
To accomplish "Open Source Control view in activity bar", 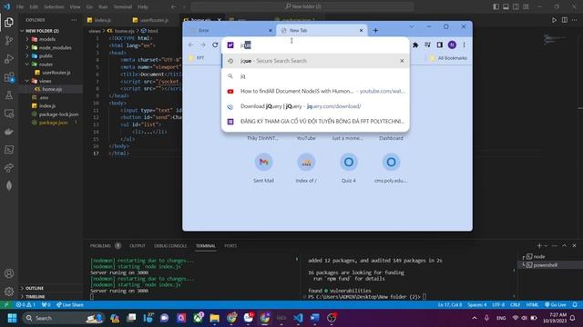I will [x=9, y=40].
